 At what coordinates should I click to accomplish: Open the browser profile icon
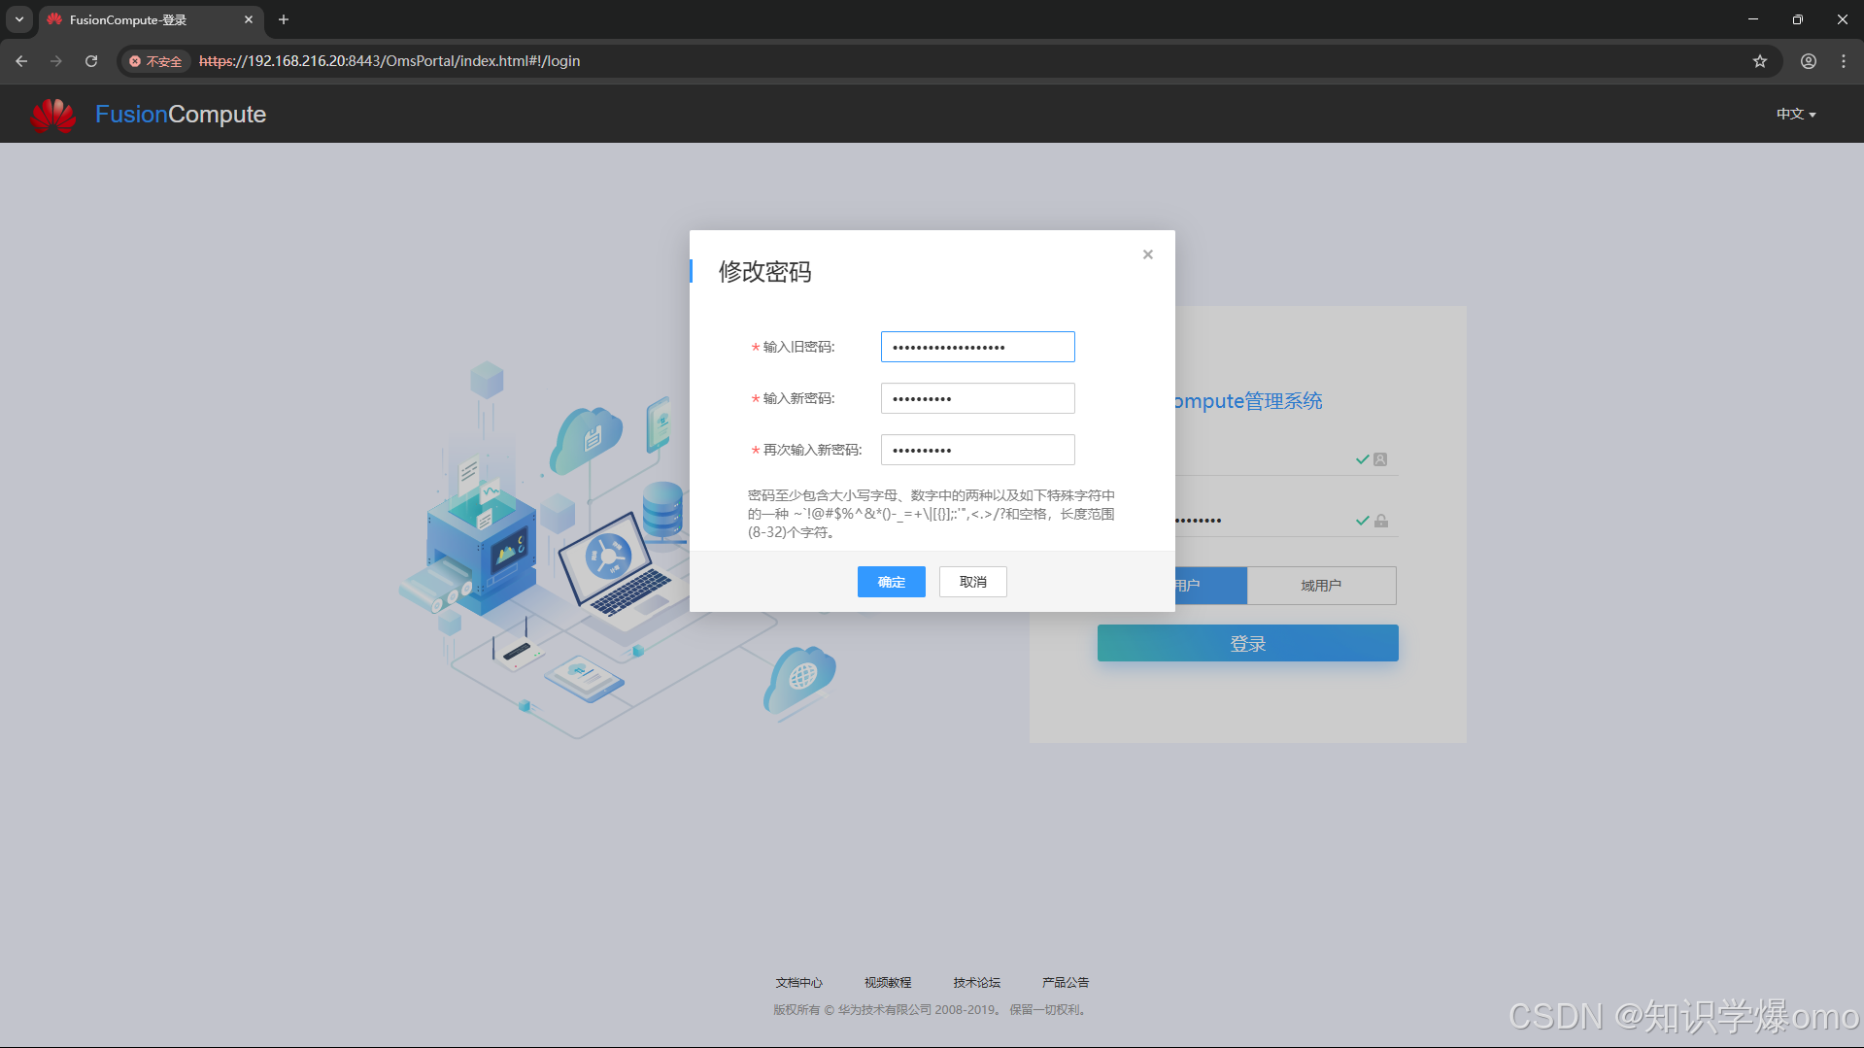[x=1808, y=61]
